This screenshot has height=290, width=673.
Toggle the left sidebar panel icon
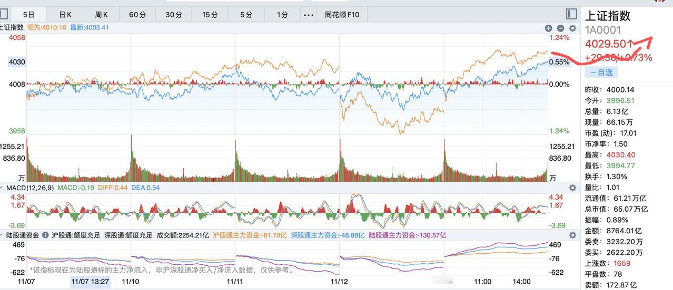(x=3, y=14)
